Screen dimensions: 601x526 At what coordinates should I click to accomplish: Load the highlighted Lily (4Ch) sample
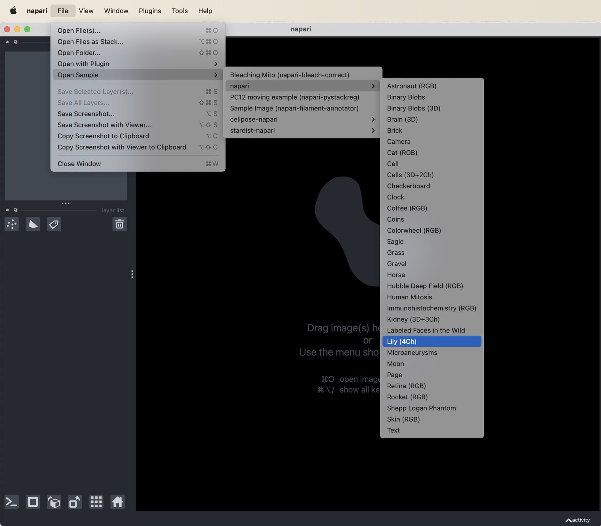432,342
